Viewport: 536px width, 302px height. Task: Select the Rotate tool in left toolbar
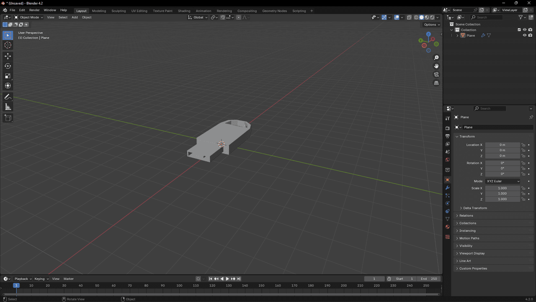tap(8, 66)
